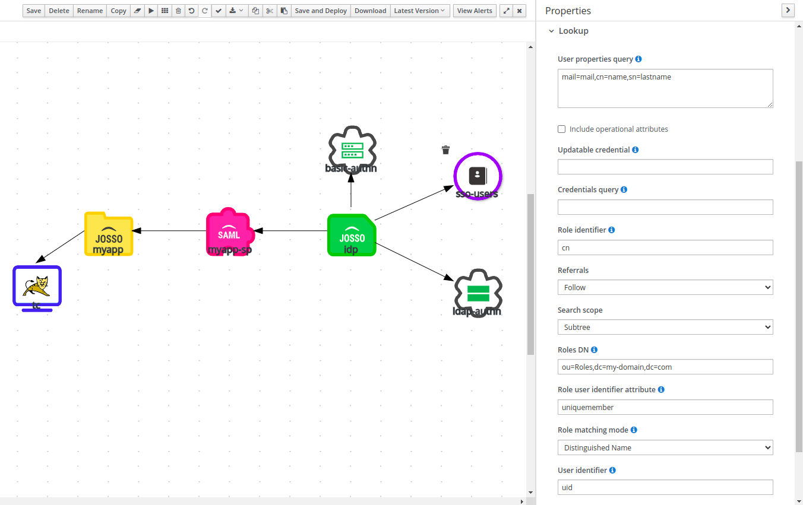Click the Role user identifier attribute field
Image resolution: width=803 pixels, height=505 pixels.
click(665, 407)
